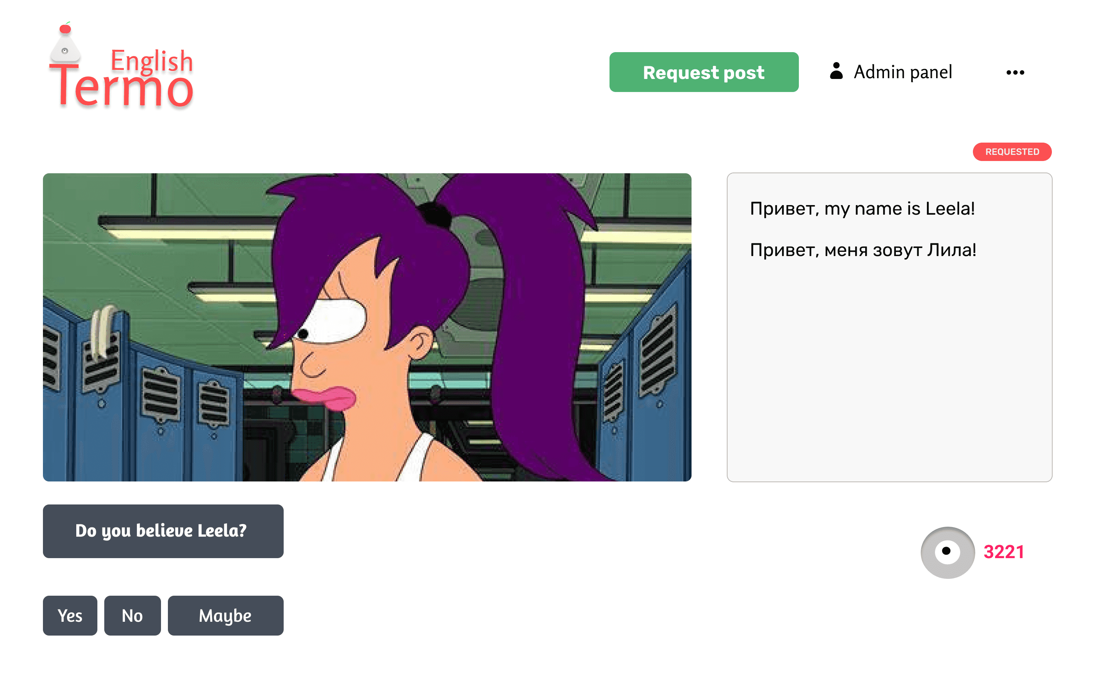Click the Russian translation 'Привет, меня зовут Лила!'
The image size is (1104, 690).
pyautogui.click(x=863, y=250)
